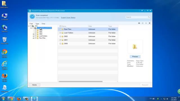Switch to thumbnail grid view icon
The image size is (180, 101).
pyautogui.click(x=143, y=23)
